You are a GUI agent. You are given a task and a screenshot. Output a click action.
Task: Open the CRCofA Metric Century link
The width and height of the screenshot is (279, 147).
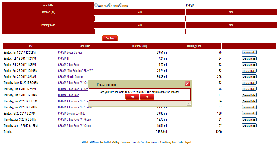click(x=71, y=77)
